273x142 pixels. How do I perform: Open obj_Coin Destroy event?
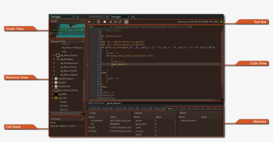[x=64, y=106]
